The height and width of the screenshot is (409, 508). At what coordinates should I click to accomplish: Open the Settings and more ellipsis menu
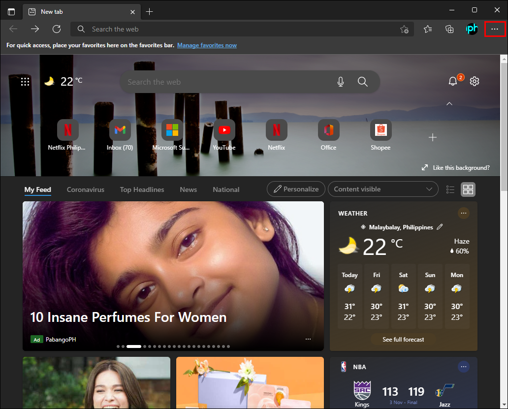(495, 30)
